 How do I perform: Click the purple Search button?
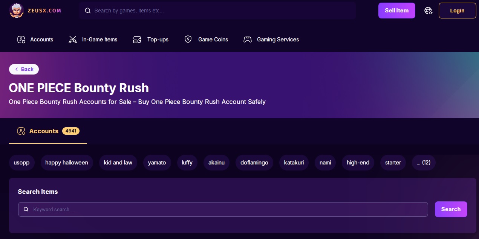pos(451,209)
